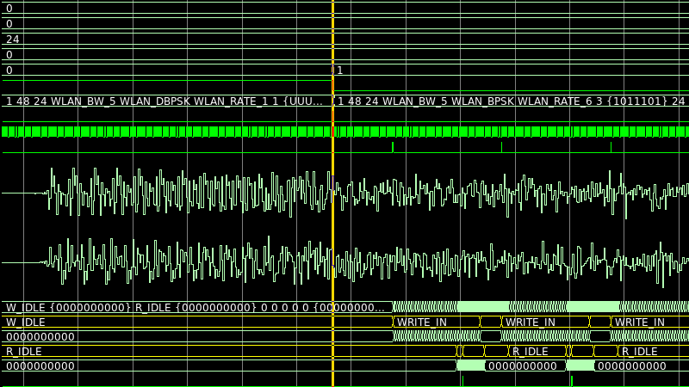Select the WLAN_DBPSK WLAN_RATE_1 record segment
This screenshot has width=689, height=387.
164,101
